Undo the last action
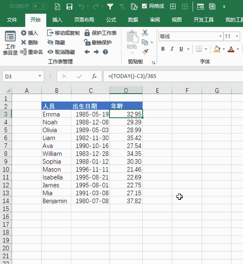 (82, 7)
